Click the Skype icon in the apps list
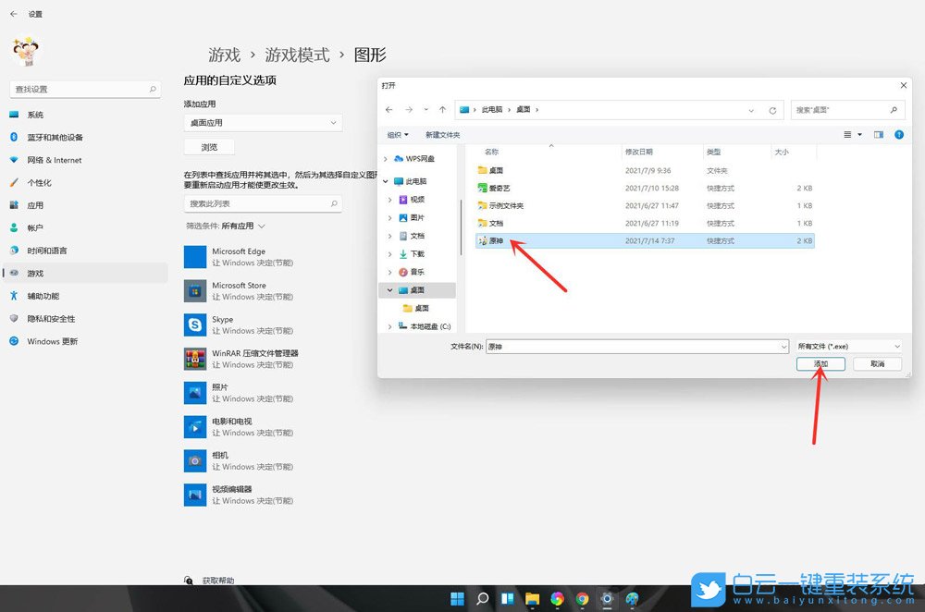This screenshot has width=925, height=612. [194, 324]
